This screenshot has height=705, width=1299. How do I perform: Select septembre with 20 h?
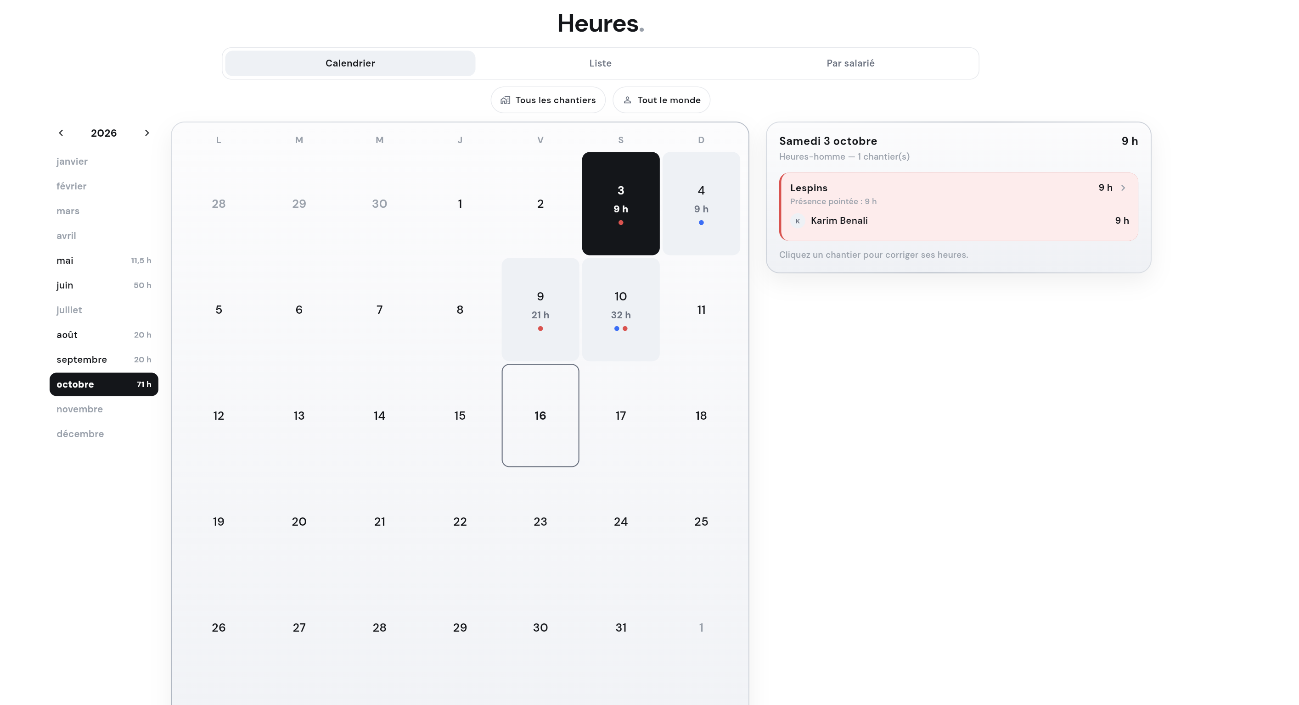coord(104,360)
